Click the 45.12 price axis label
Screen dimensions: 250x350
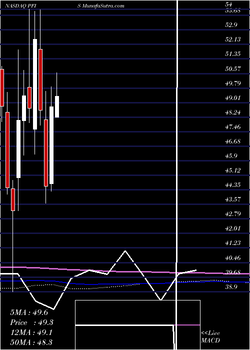click(233, 170)
